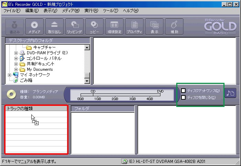The height and width of the screenshot is (166, 241).
Task: Open the 編集(E) menu
Action: tap(32, 11)
